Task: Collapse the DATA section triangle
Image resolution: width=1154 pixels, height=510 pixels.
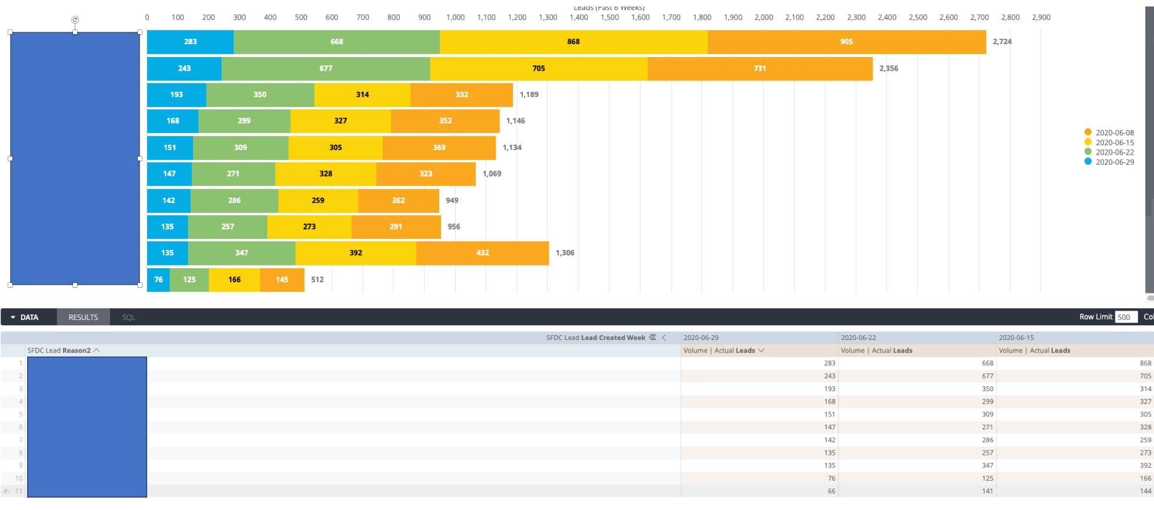Action: tap(13, 318)
